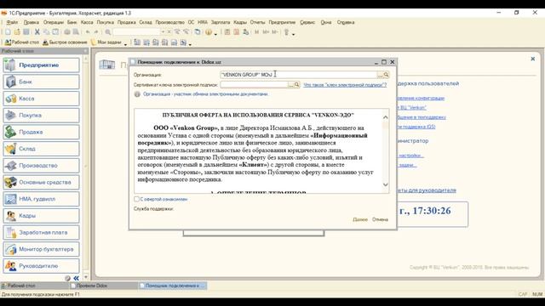The height and width of the screenshot is (306, 545).
Task: Click the New document toolbar icon
Action: pyautogui.click(x=8, y=32)
